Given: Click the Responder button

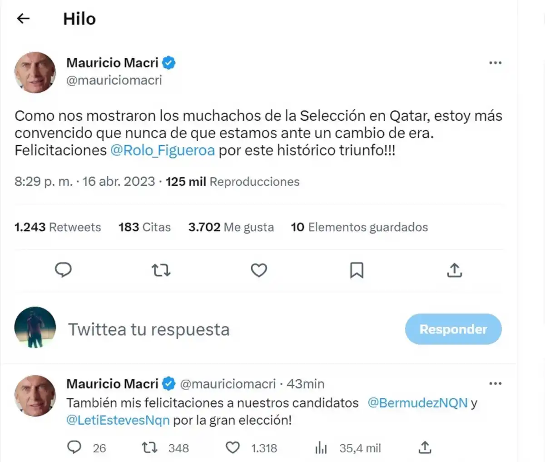Looking at the screenshot, I should (x=453, y=329).
